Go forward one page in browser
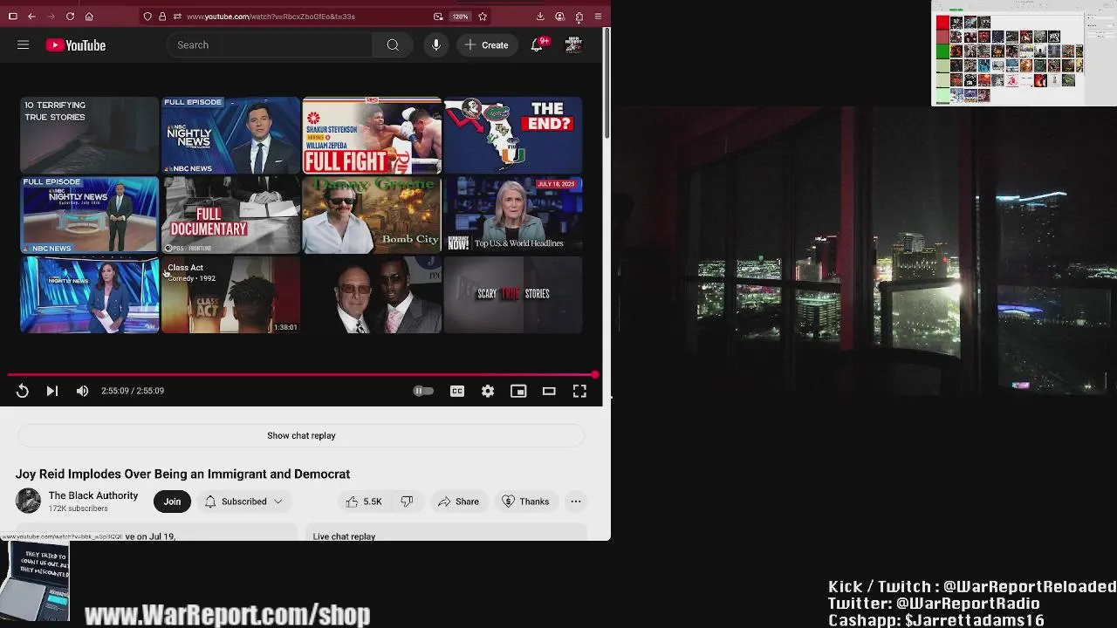The height and width of the screenshot is (628, 1117). (x=51, y=16)
